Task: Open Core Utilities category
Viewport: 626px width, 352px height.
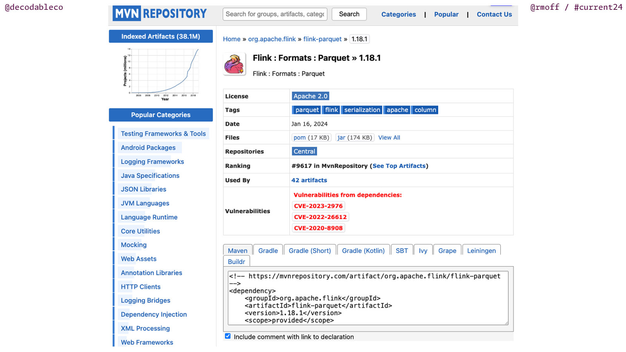Action: click(x=140, y=231)
